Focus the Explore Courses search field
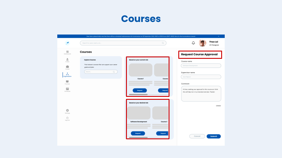 (x=101, y=72)
